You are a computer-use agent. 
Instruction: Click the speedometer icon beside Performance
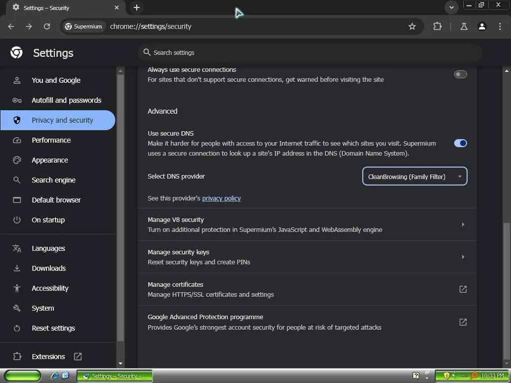(17, 140)
